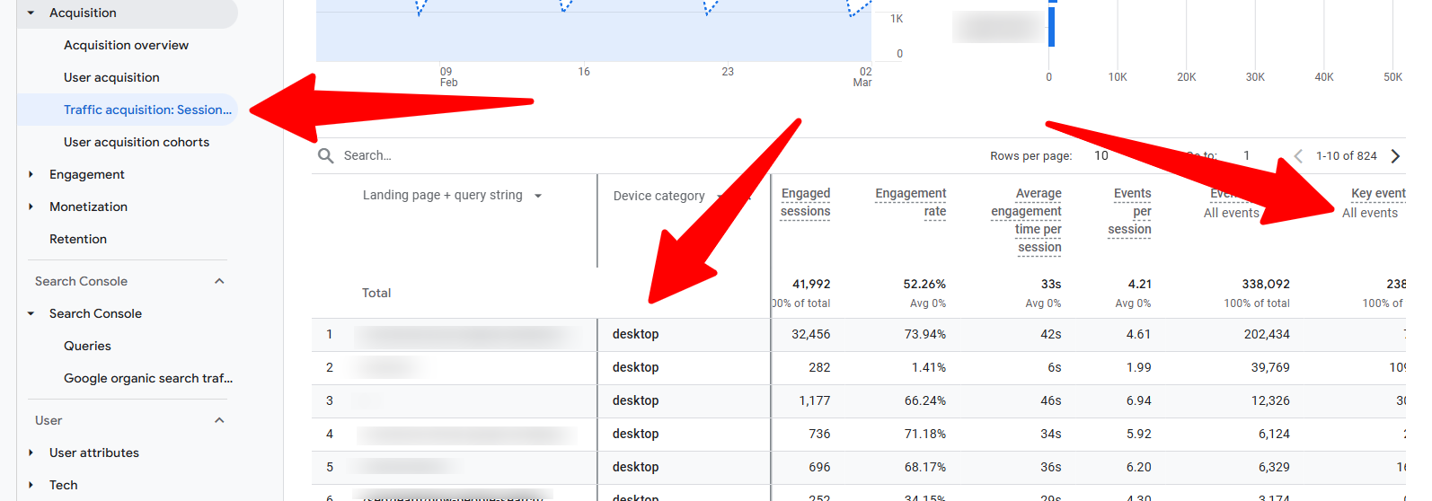
Task: Open Google organic search traffic report
Action: coord(147,378)
